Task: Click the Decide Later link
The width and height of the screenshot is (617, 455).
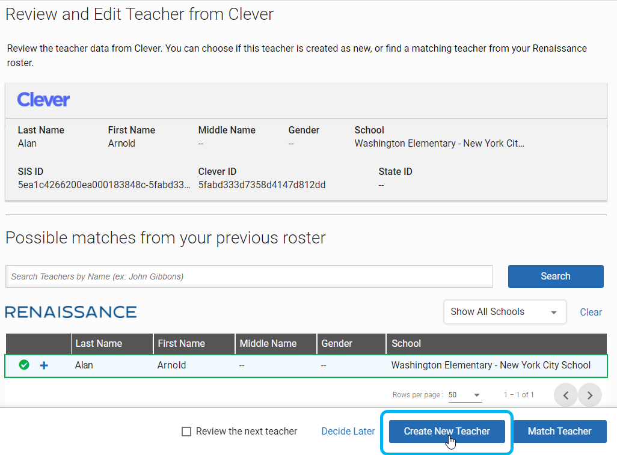Action: coord(348,431)
